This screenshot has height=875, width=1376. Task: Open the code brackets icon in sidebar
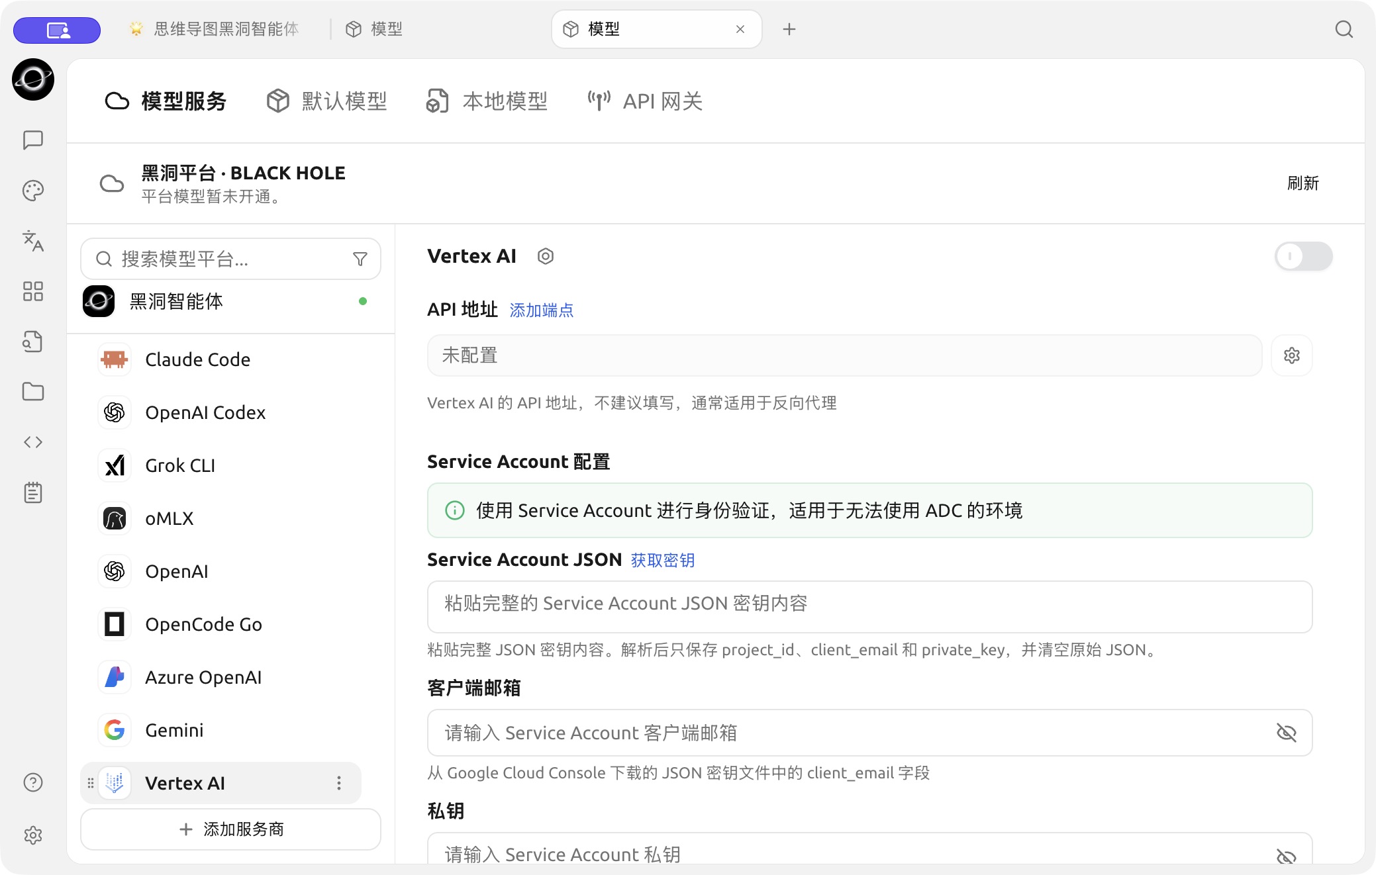[x=33, y=442]
